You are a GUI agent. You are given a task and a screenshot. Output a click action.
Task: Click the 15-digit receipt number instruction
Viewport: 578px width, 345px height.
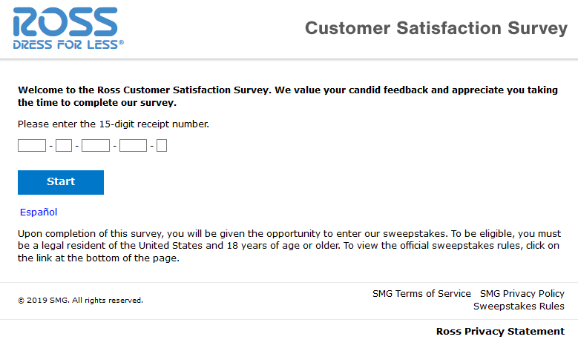tap(114, 124)
